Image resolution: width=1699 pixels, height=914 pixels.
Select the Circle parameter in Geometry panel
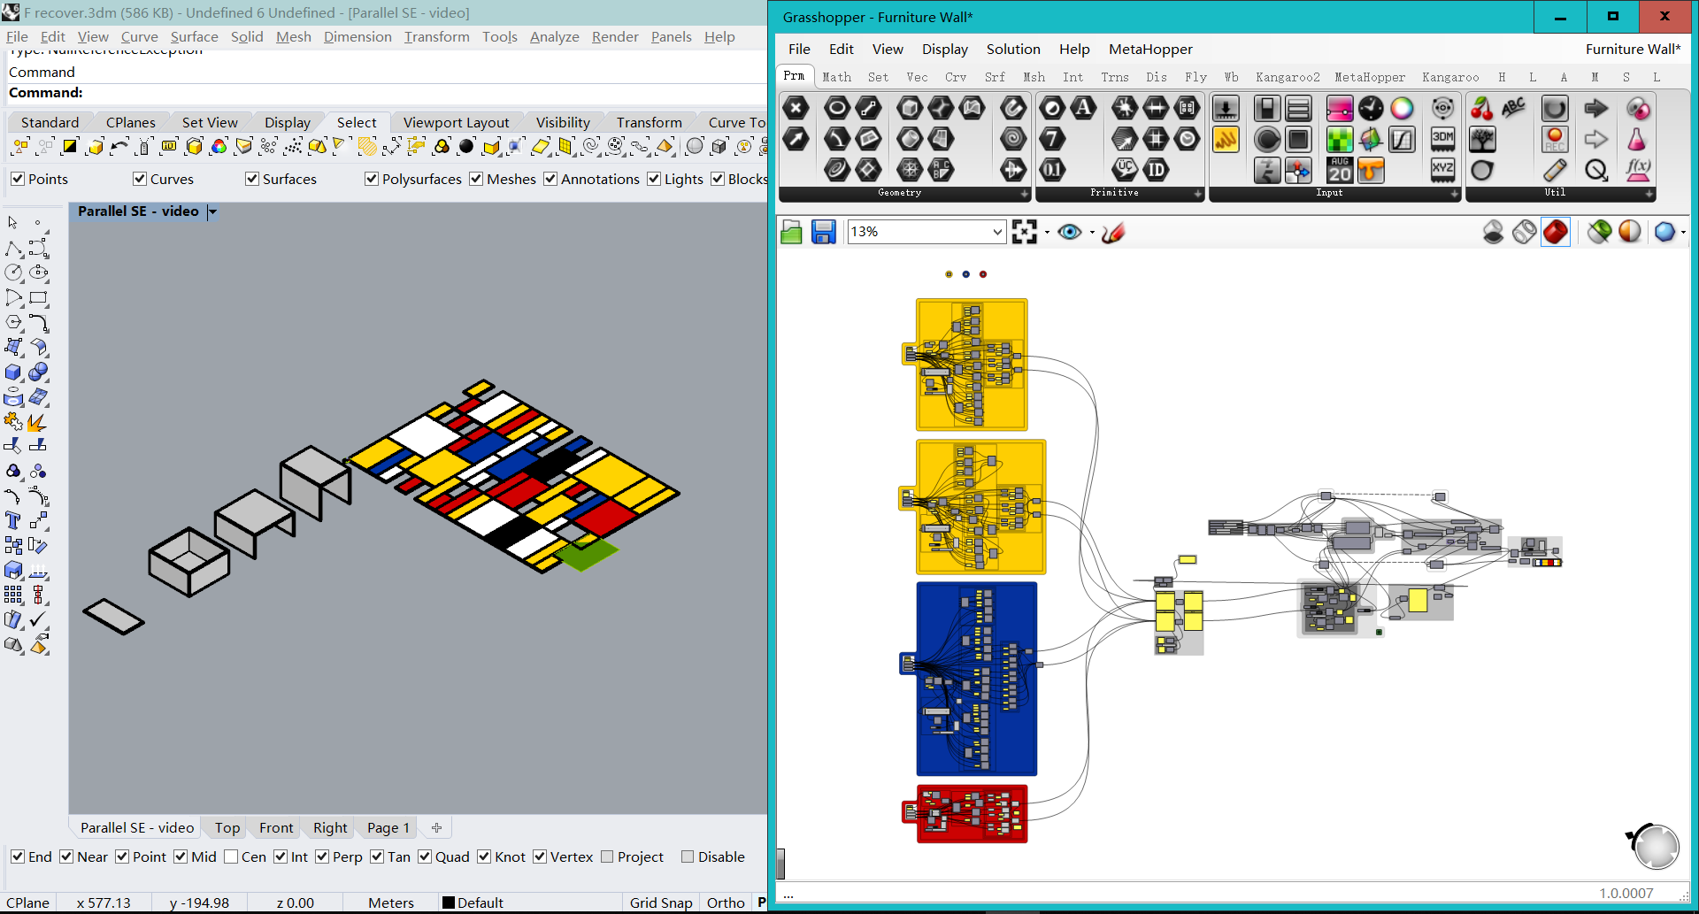coord(836,108)
